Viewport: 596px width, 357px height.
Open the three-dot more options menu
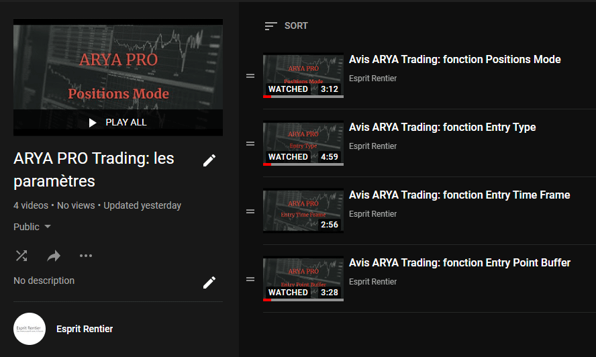[x=86, y=256]
